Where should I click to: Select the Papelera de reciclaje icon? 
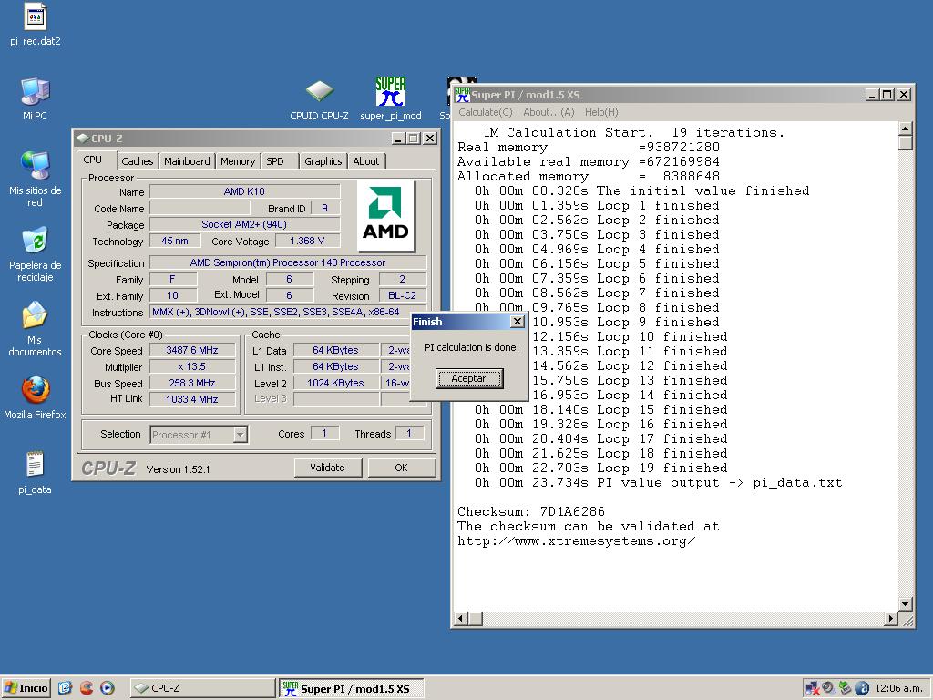36,240
